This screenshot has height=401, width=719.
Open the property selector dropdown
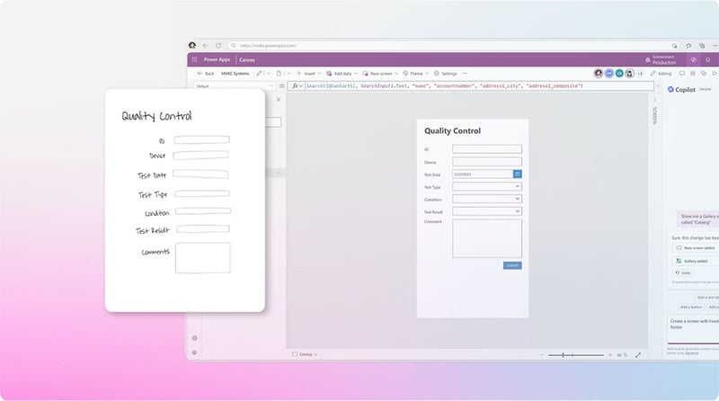pyautogui.click(x=234, y=85)
